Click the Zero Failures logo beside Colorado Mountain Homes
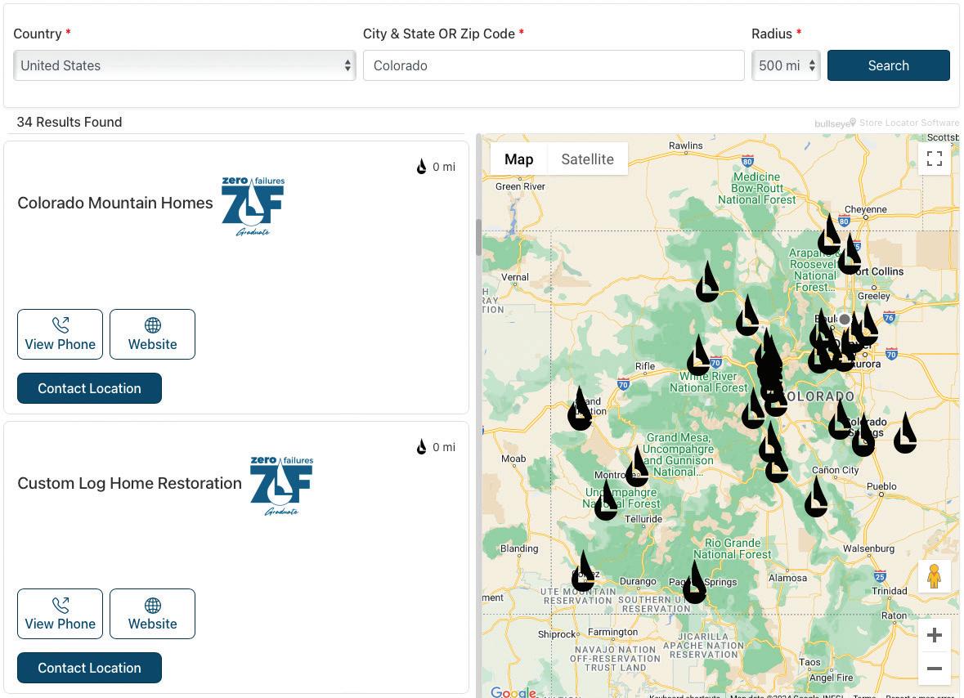This screenshot has height=698, width=964. 253,206
